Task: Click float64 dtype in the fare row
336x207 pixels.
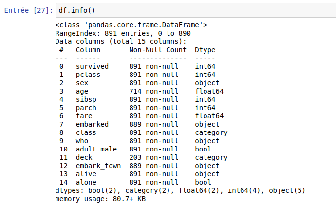Action: coord(209,116)
